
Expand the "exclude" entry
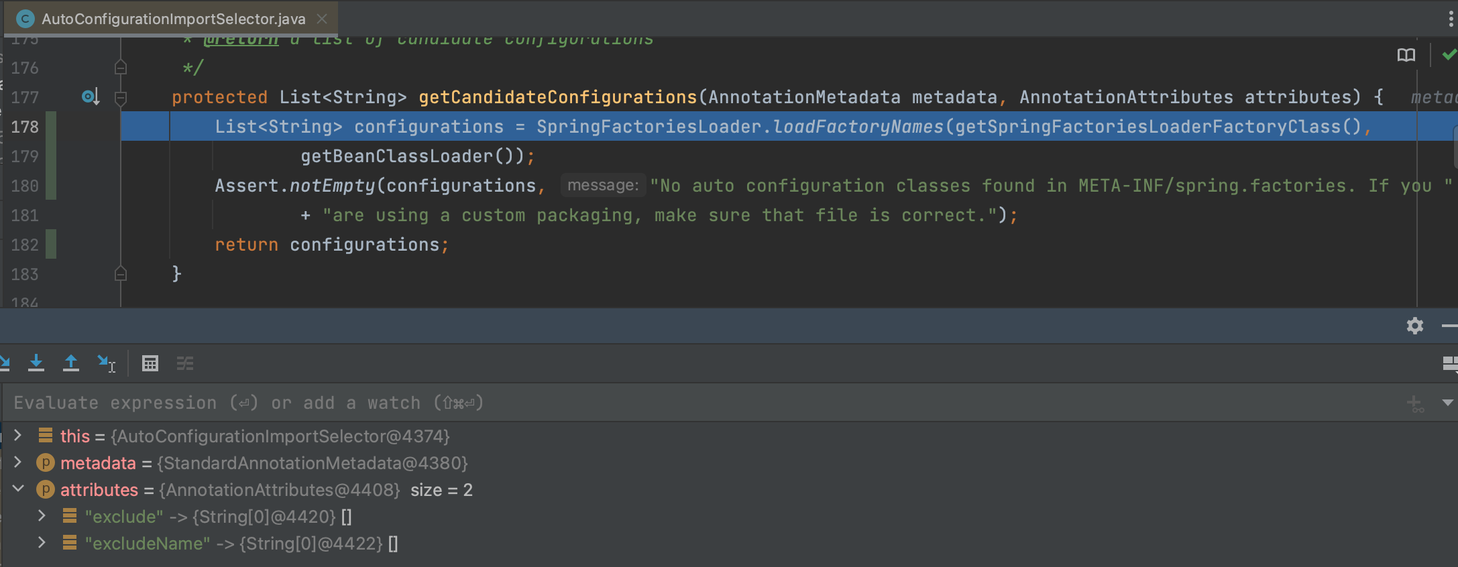[x=42, y=517]
